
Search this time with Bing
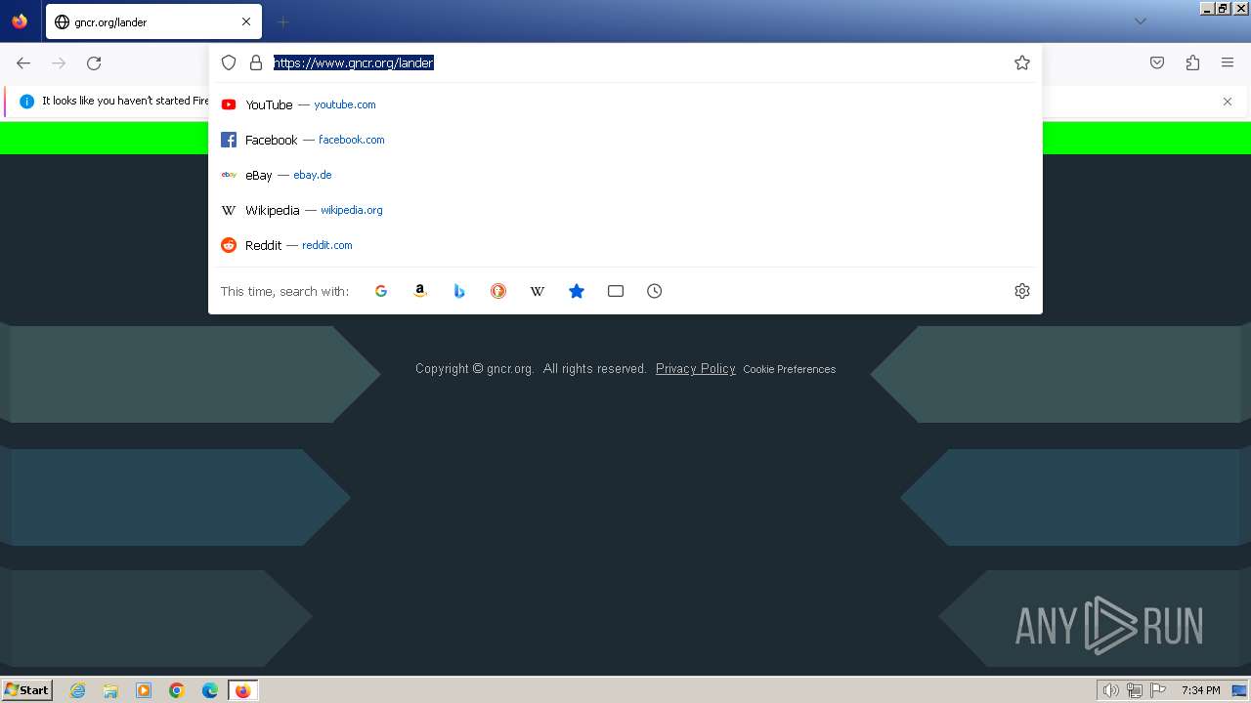(x=459, y=291)
